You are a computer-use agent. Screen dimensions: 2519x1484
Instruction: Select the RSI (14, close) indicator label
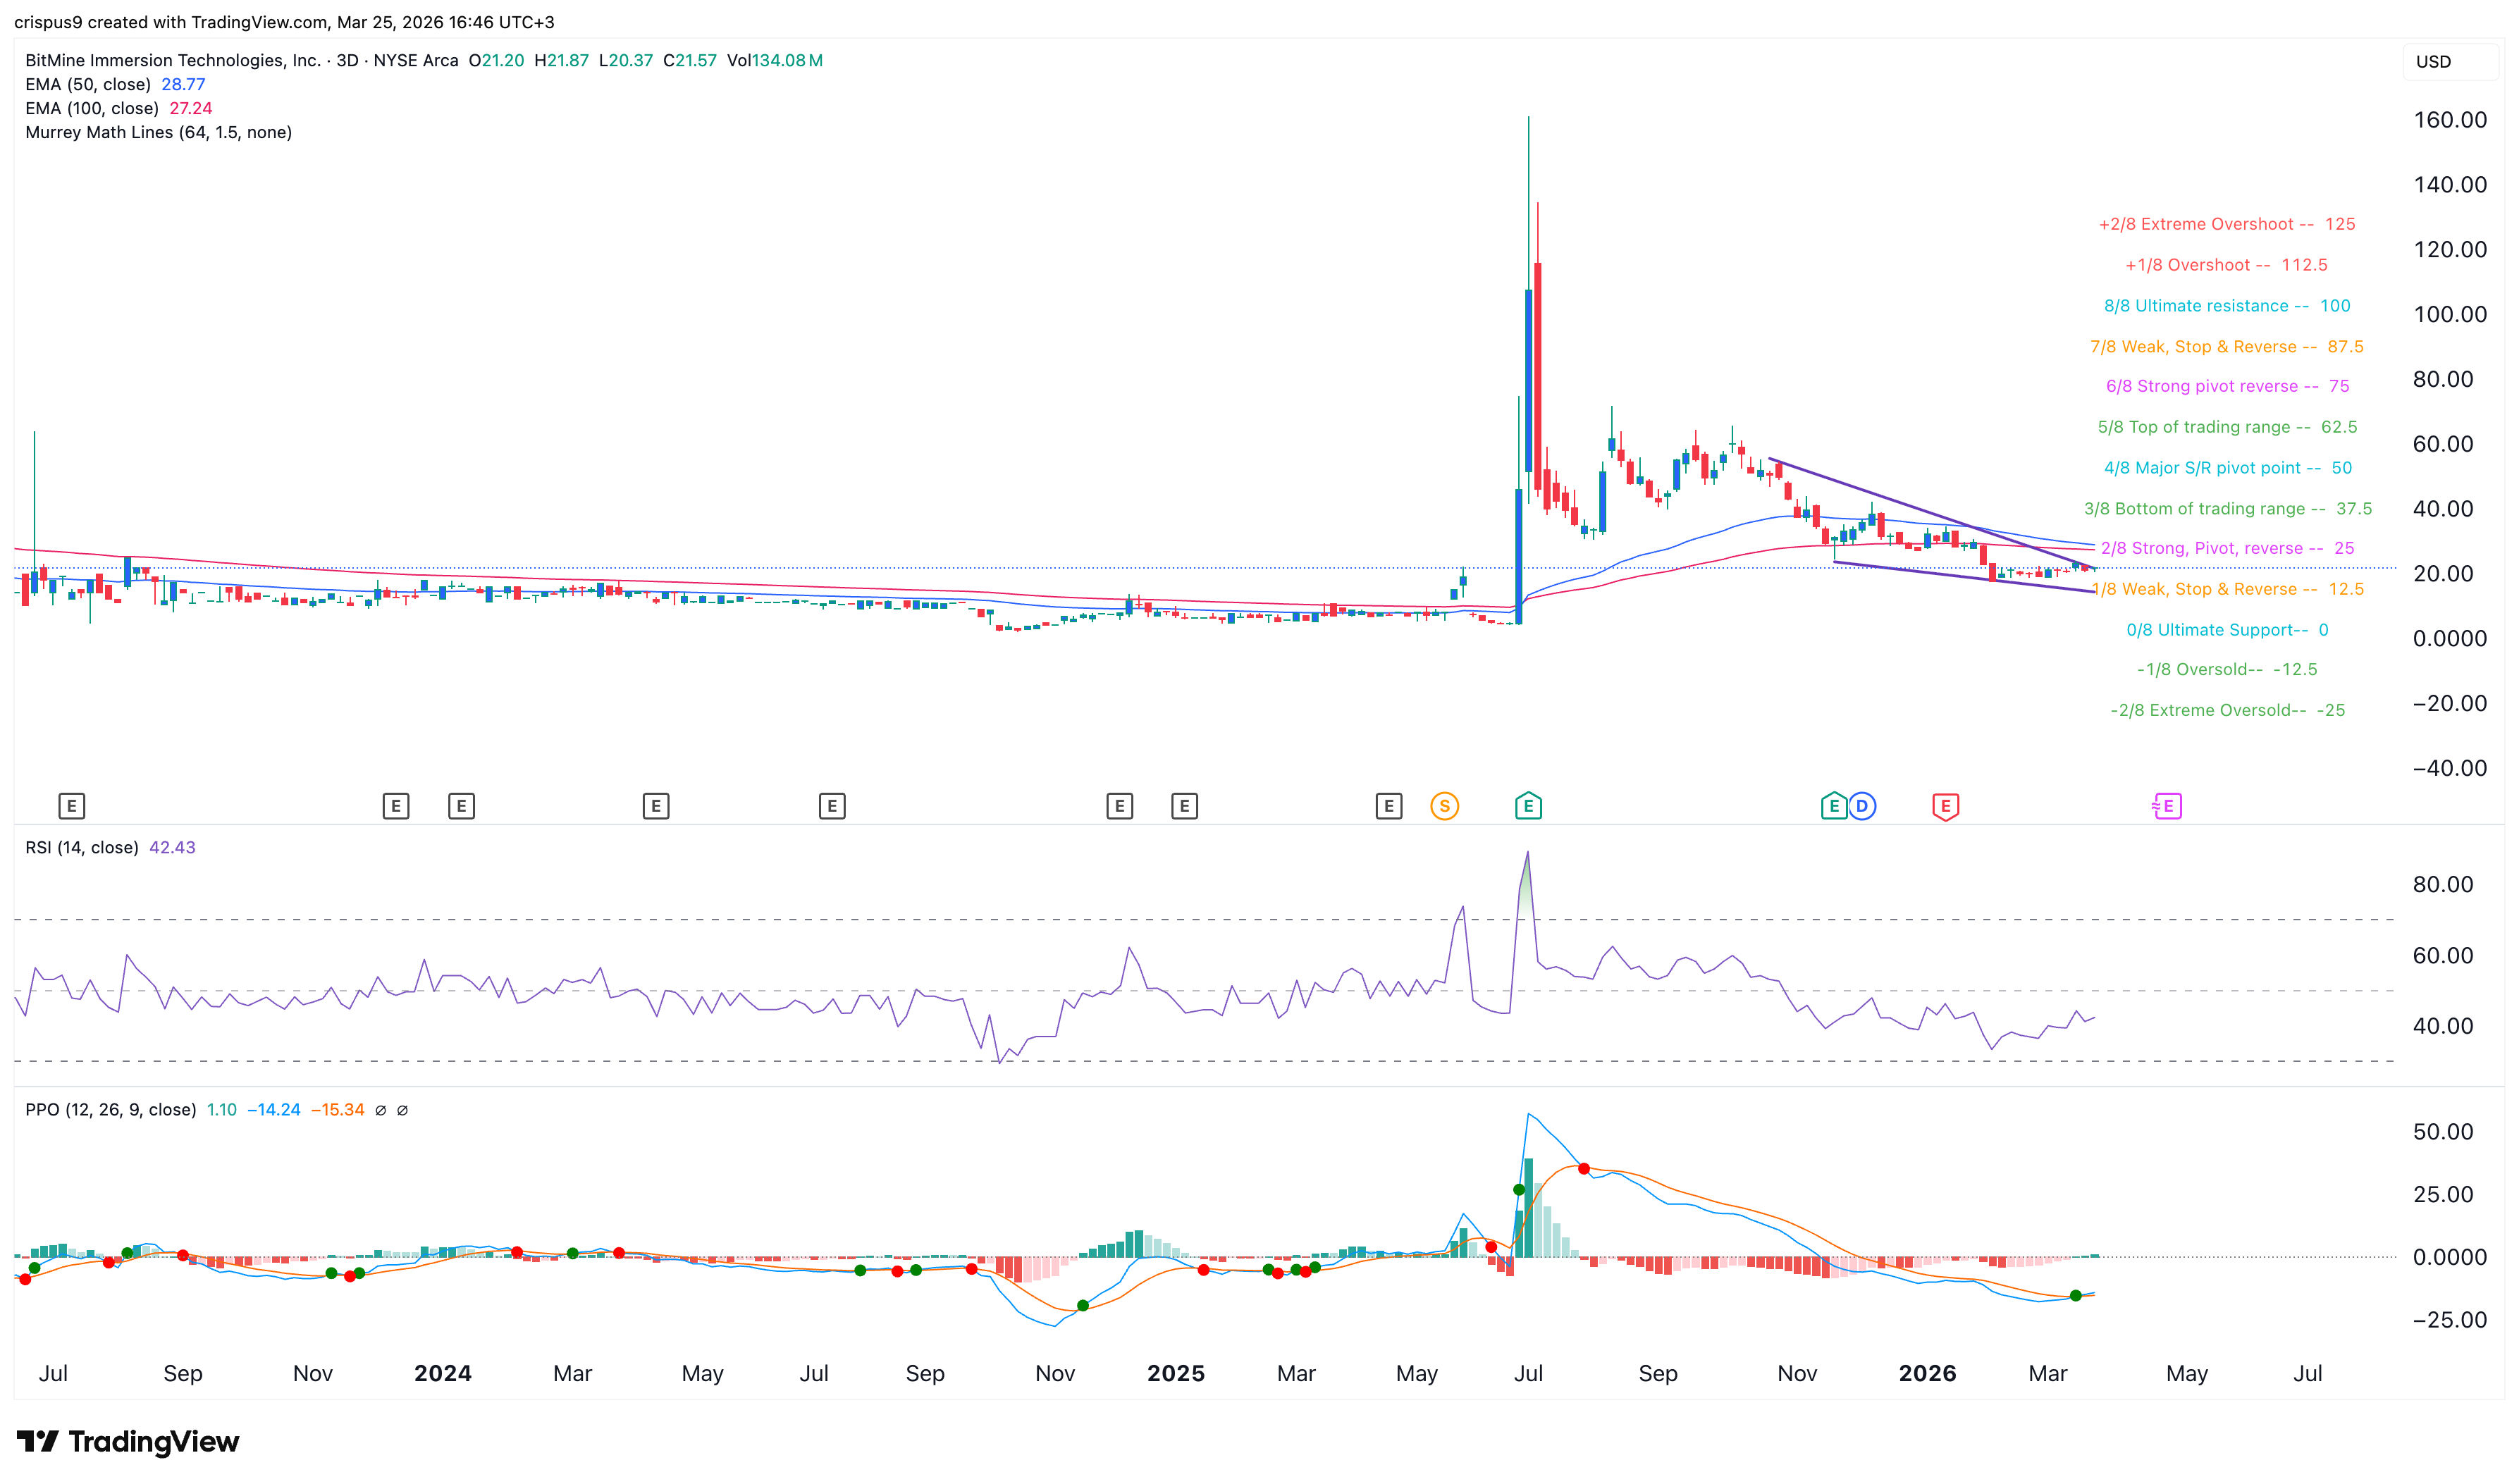(81, 846)
